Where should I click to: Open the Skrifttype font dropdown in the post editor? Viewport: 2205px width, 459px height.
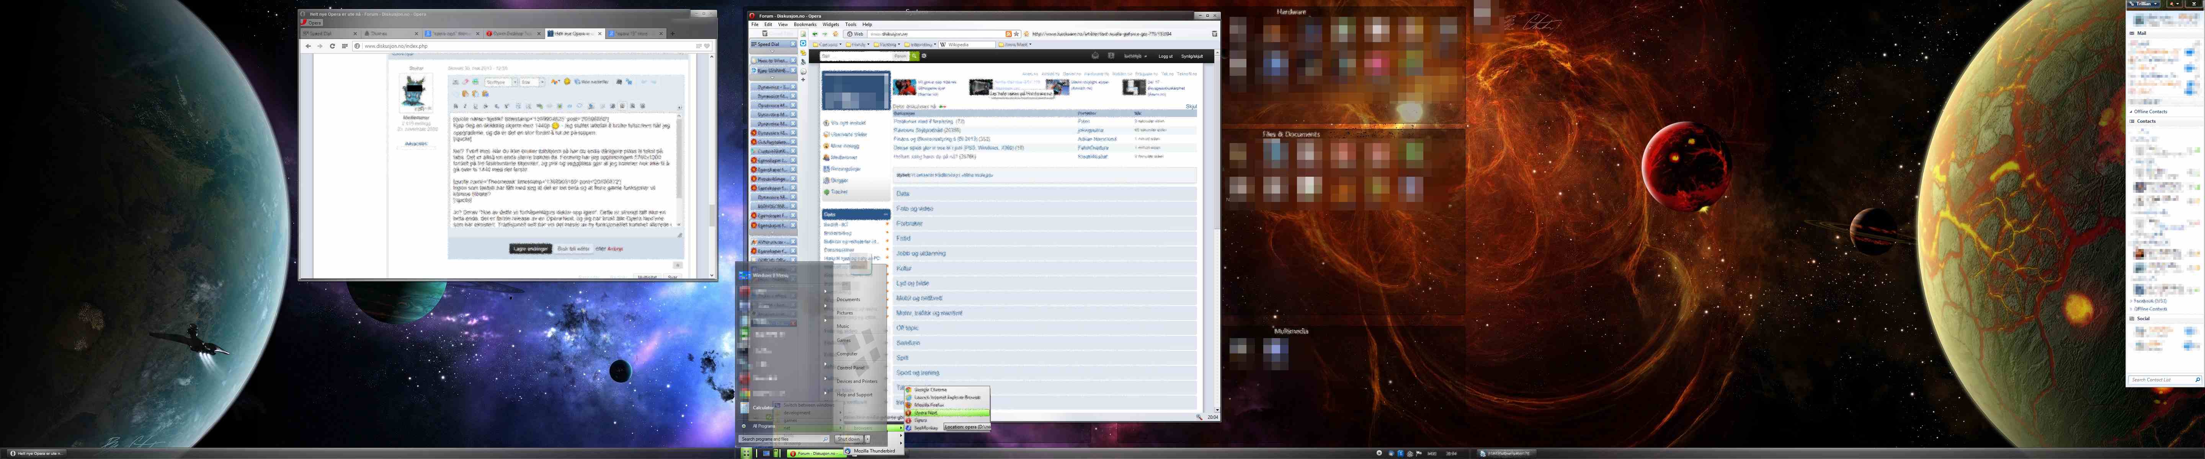tap(501, 82)
